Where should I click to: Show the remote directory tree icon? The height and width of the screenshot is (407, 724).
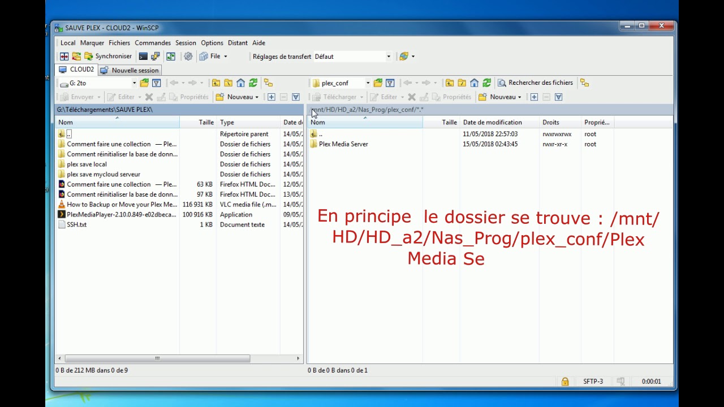[585, 83]
